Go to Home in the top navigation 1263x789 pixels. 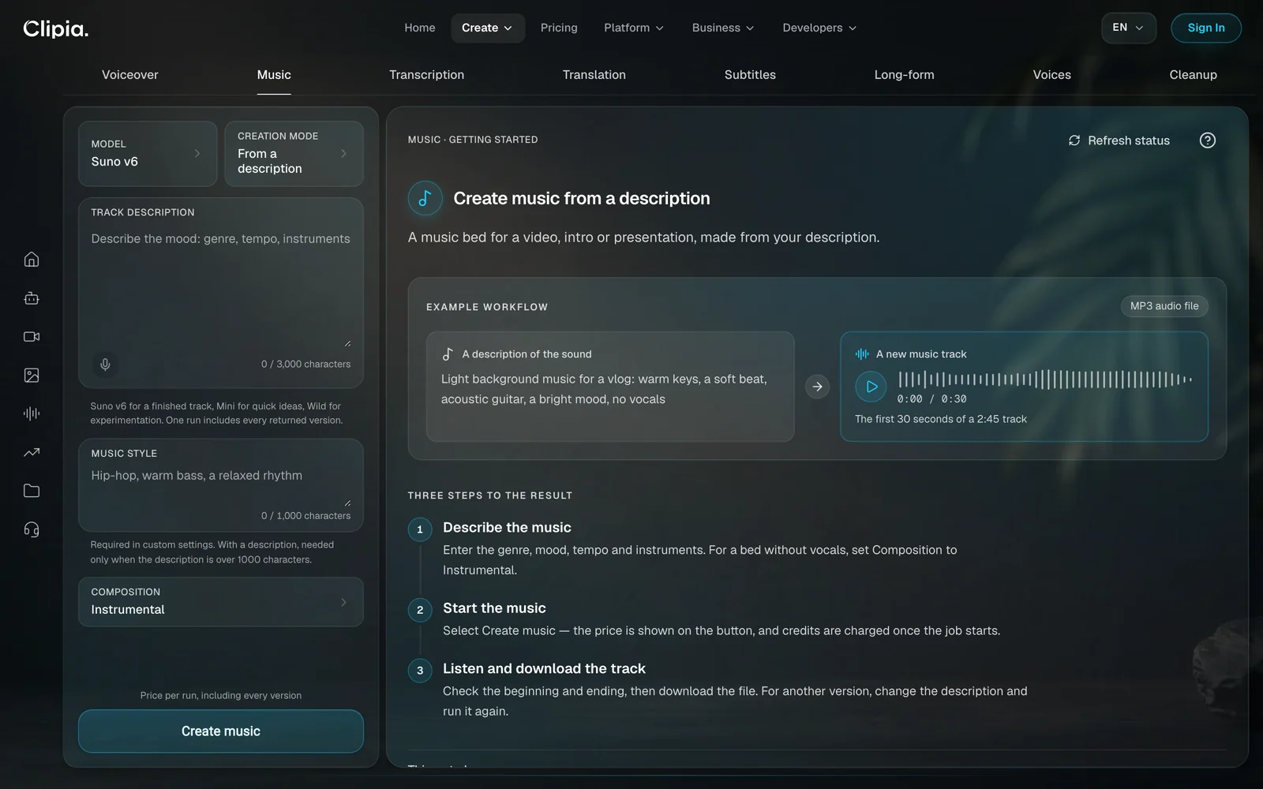coord(420,28)
